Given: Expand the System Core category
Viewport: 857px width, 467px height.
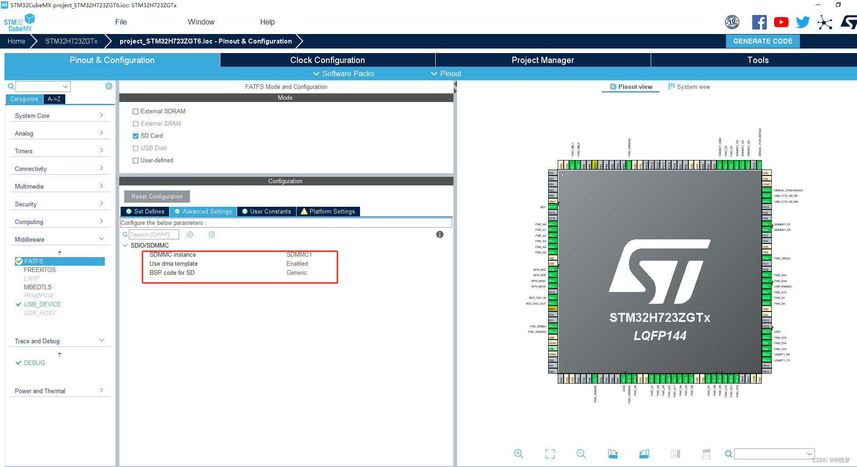Looking at the screenshot, I should click(x=59, y=116).
